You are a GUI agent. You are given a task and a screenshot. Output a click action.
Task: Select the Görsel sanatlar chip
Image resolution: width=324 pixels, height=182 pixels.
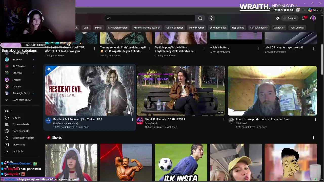pos(175,28)
